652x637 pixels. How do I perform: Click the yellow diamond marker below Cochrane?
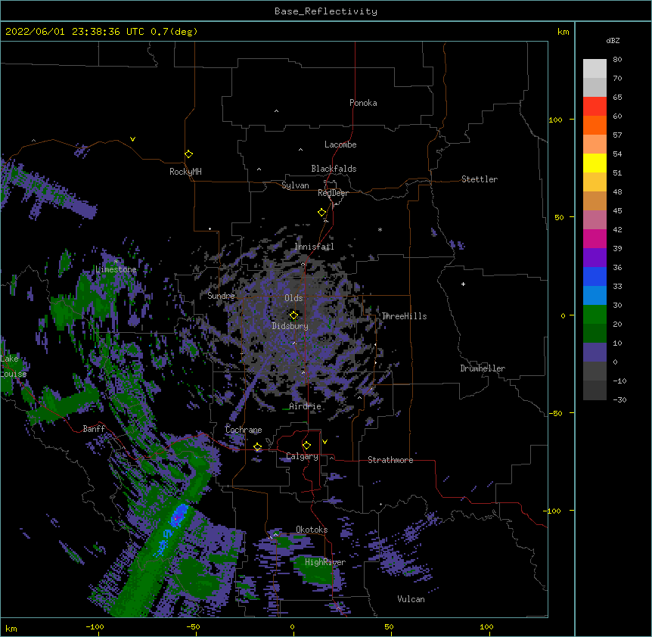(x=257, y=447)
